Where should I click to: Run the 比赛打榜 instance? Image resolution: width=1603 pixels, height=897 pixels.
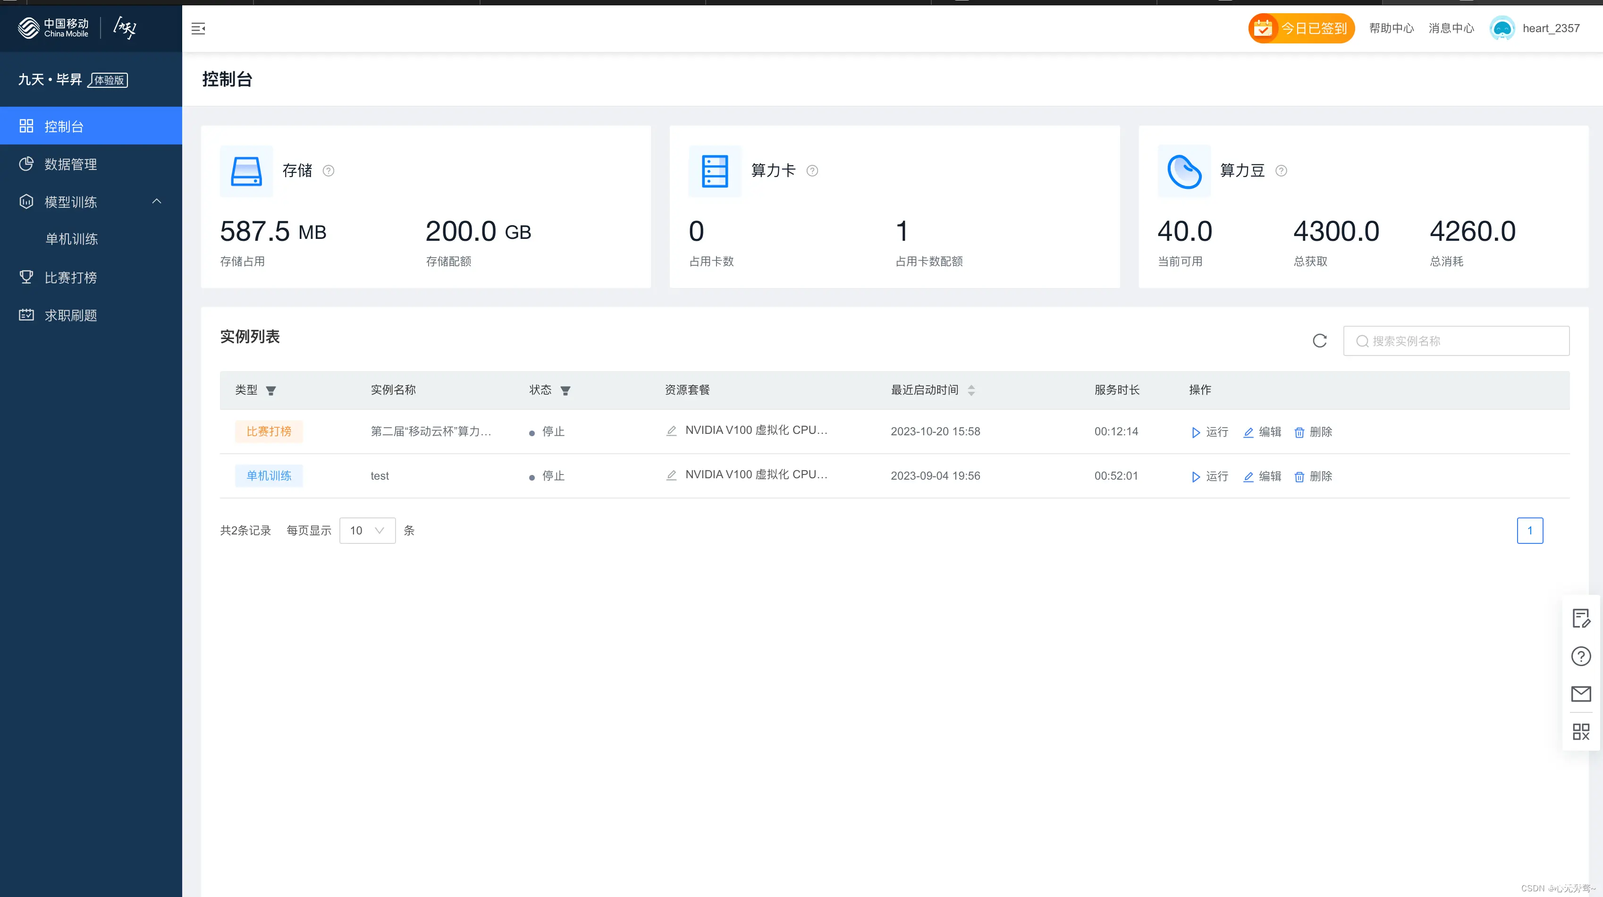pyautogui.click(x=1210, y=432)
